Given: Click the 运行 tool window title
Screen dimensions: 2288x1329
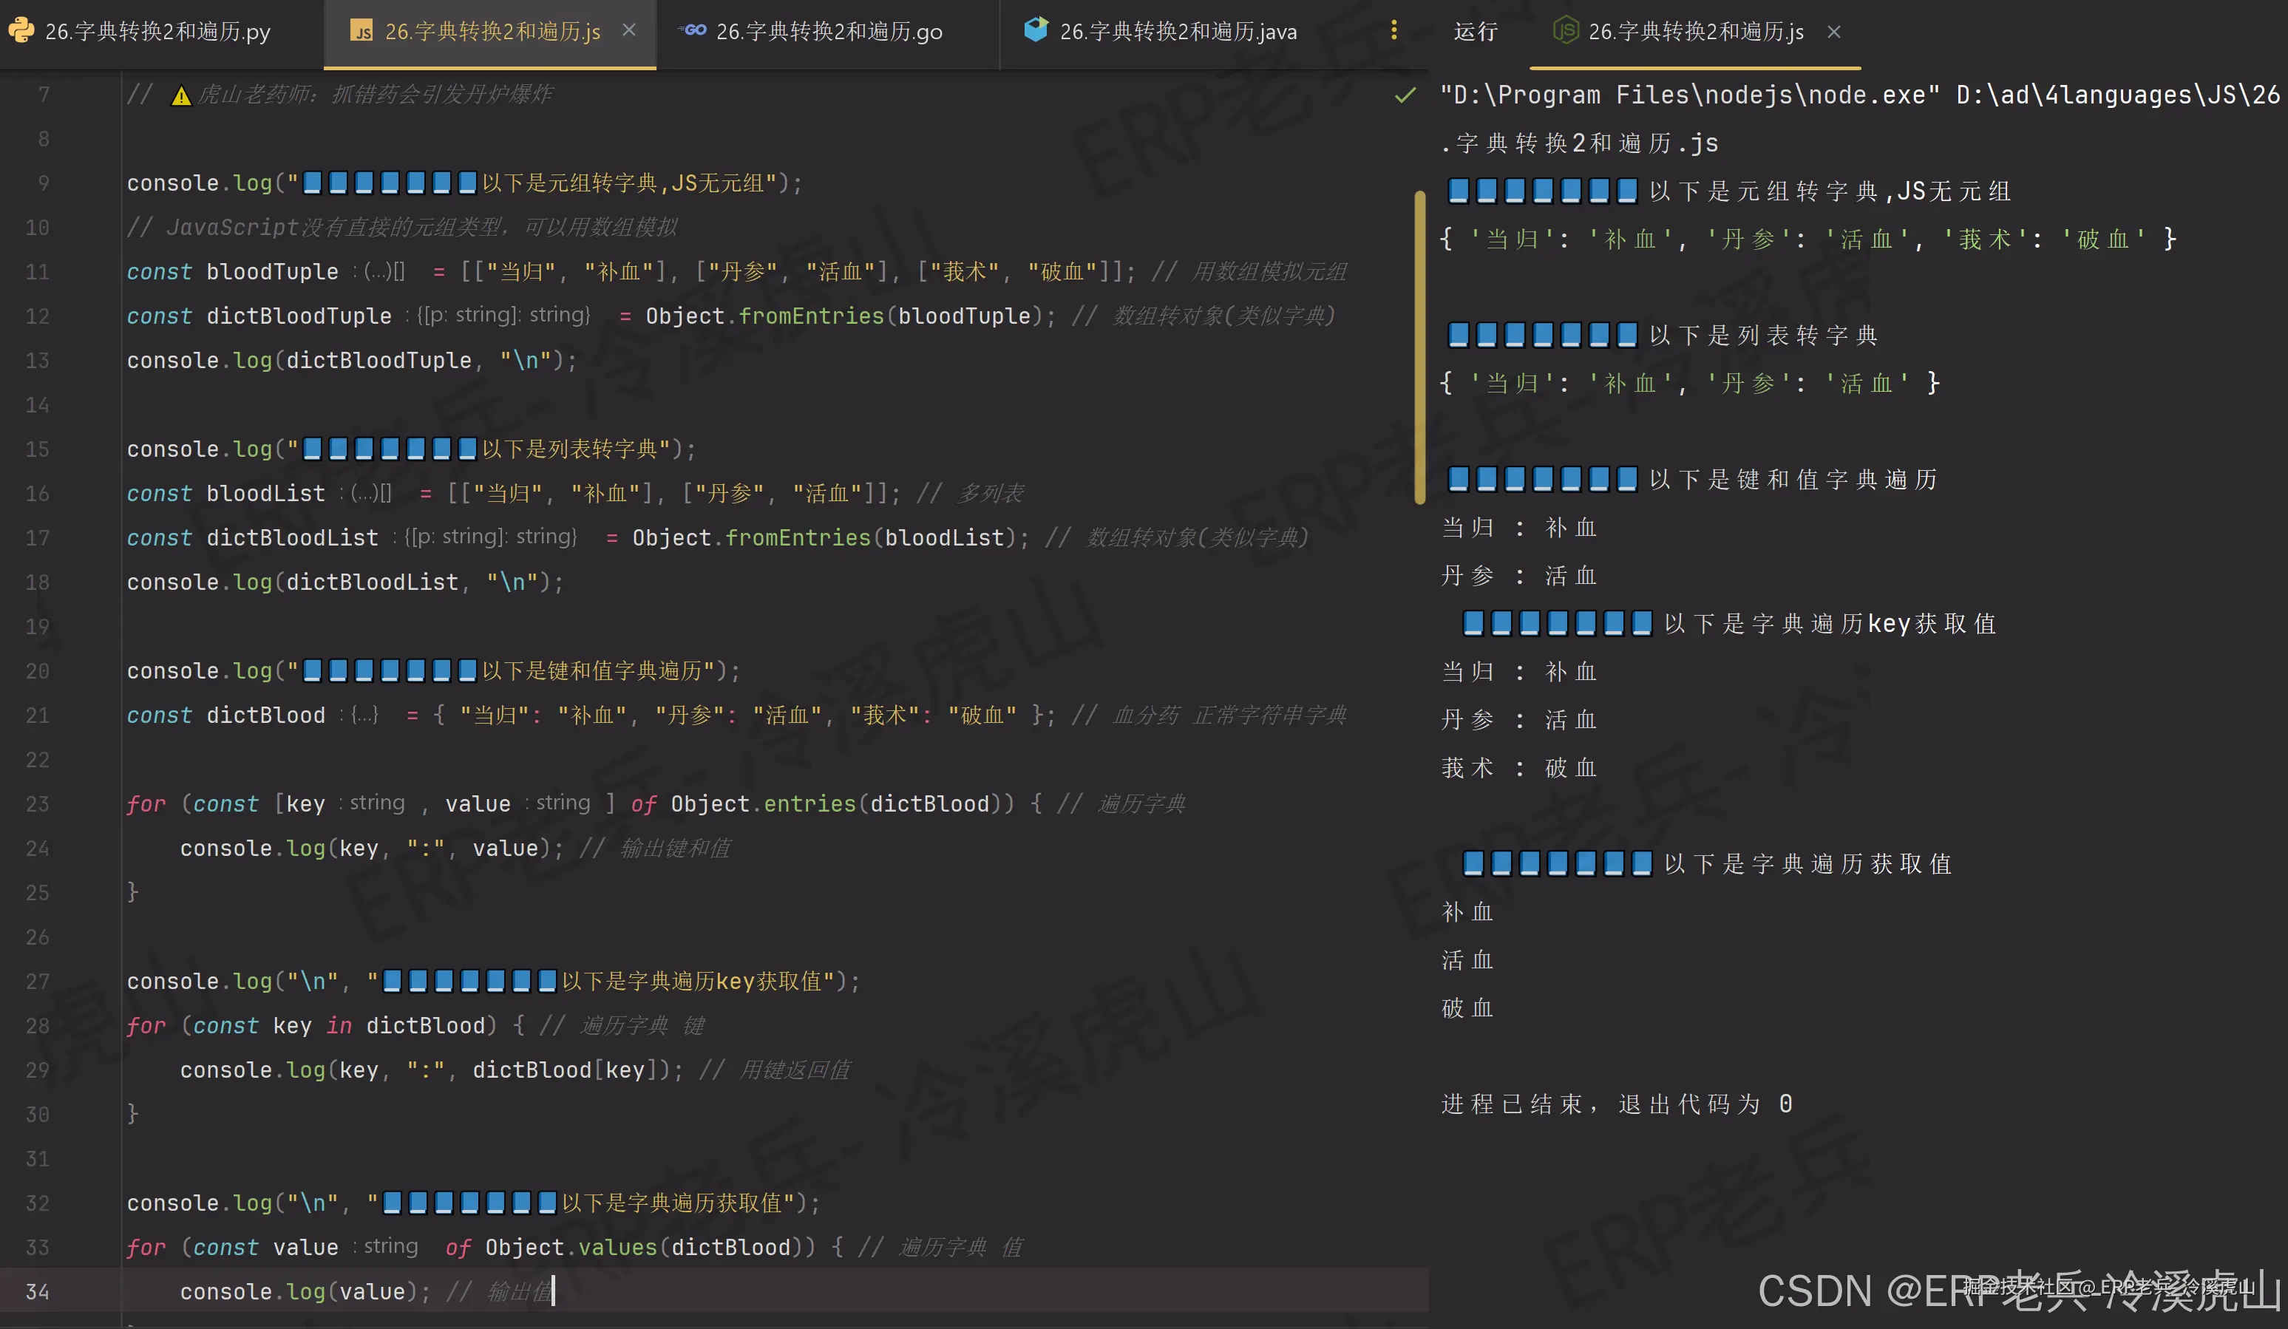Looking at the screenshot, I should click(1476, 32).
